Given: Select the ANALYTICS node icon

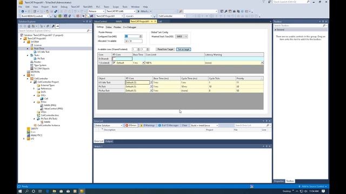Looking at the screenshot, I should point(29,135).
